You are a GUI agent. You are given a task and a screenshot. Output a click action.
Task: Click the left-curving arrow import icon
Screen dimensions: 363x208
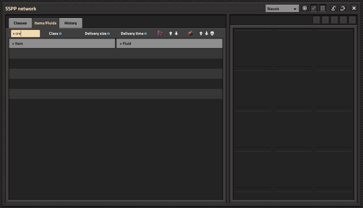(x=334, y=8)
